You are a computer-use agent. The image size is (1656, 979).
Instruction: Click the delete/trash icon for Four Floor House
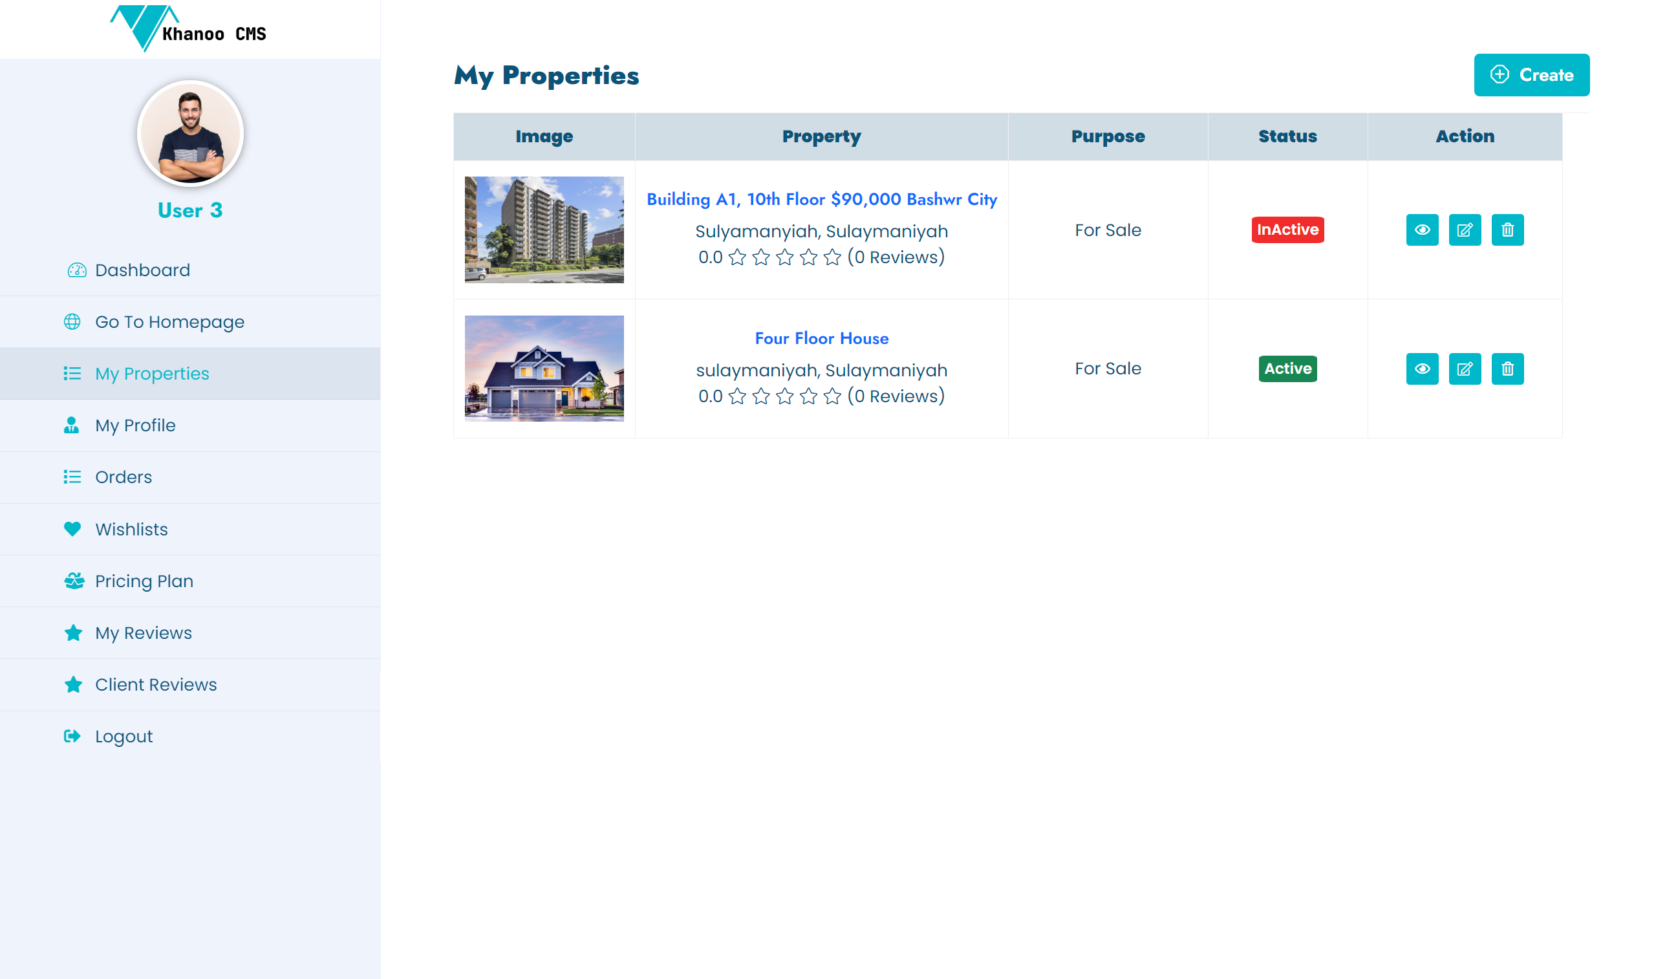pos(1508,369)
